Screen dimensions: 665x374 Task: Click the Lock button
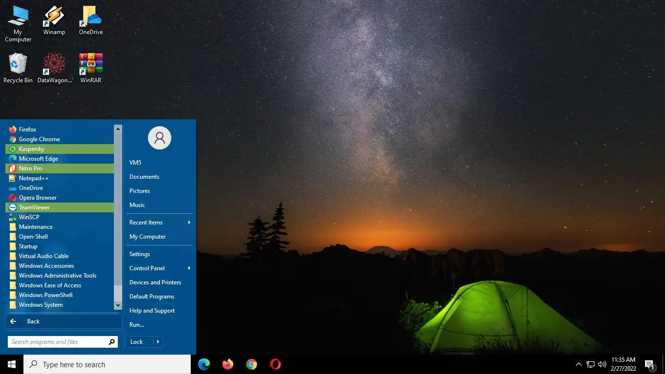(139, 342)
